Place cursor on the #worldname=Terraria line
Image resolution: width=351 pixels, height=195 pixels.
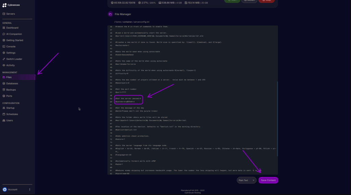125,64
